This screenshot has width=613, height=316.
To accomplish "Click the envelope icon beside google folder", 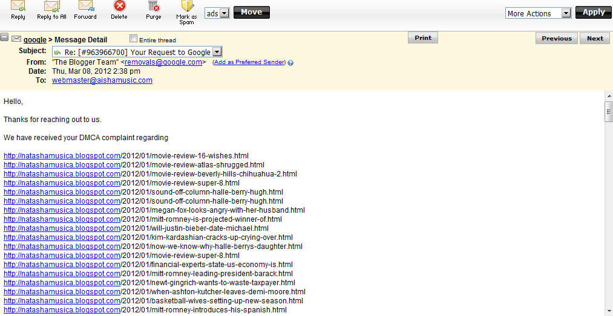I will click(16, 39).
